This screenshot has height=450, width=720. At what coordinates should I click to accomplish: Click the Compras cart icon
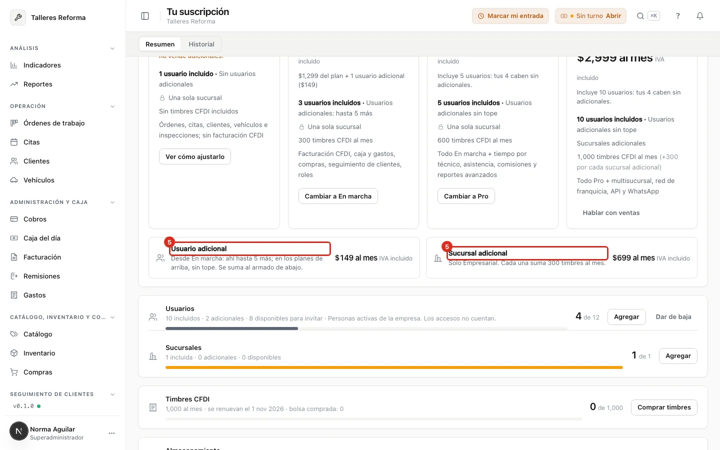pyautogui.click(x=14, y=372)
